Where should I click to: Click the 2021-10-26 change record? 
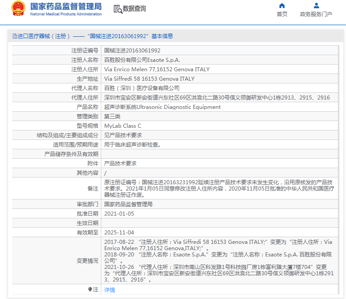219,273
